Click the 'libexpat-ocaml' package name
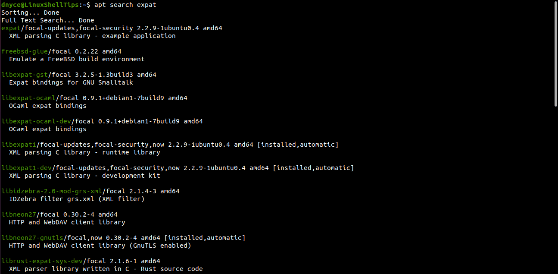Image resolution: width=558 pixels, height=274 pixels. 28,98
